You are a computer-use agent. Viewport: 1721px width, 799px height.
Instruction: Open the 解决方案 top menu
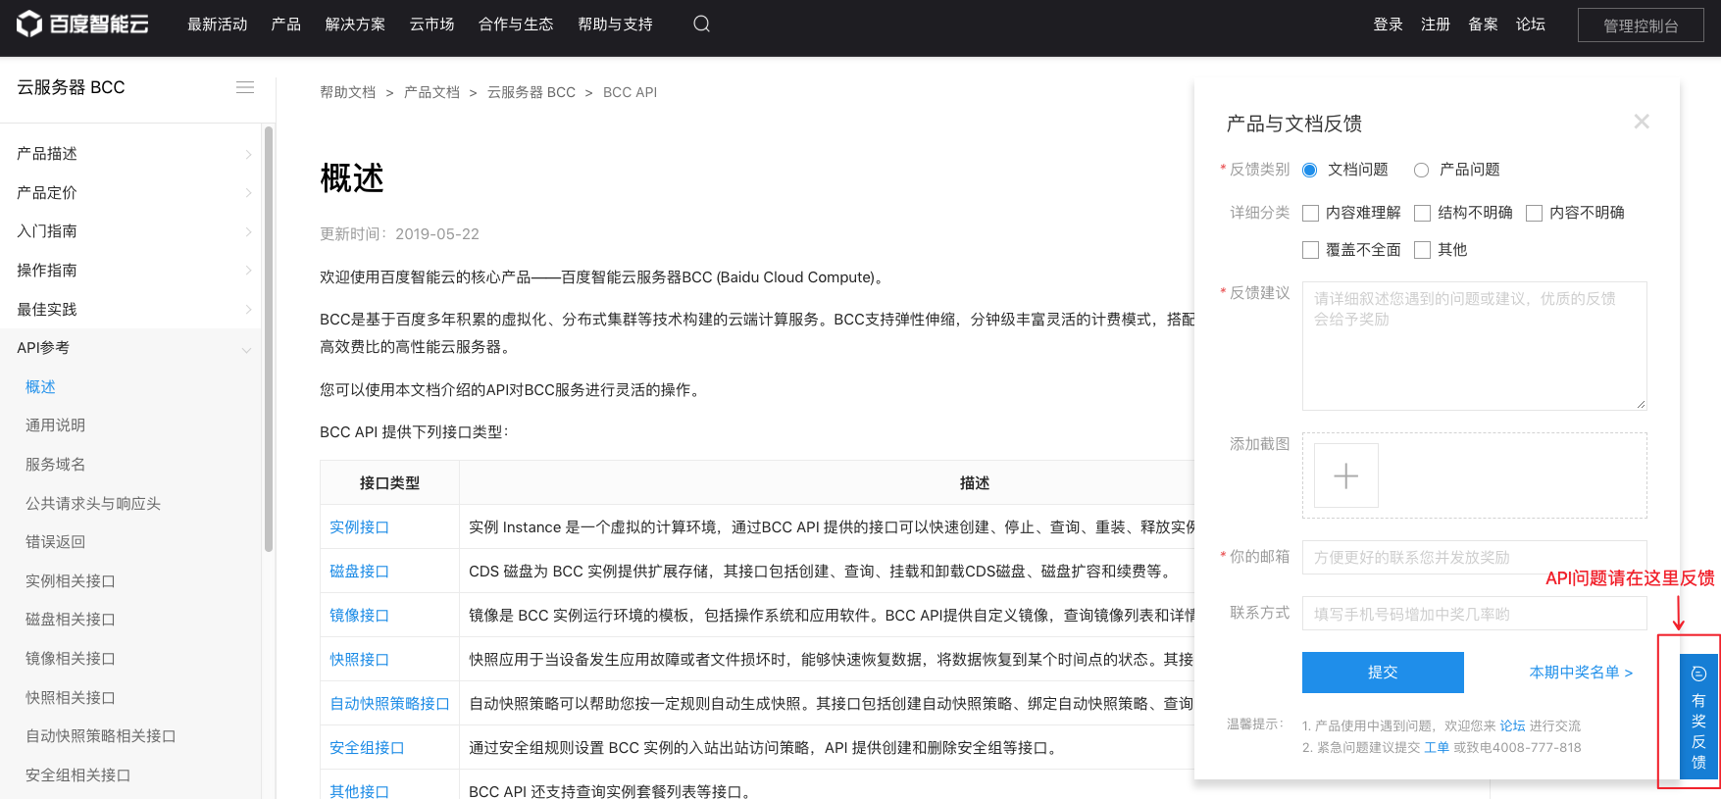355,25
